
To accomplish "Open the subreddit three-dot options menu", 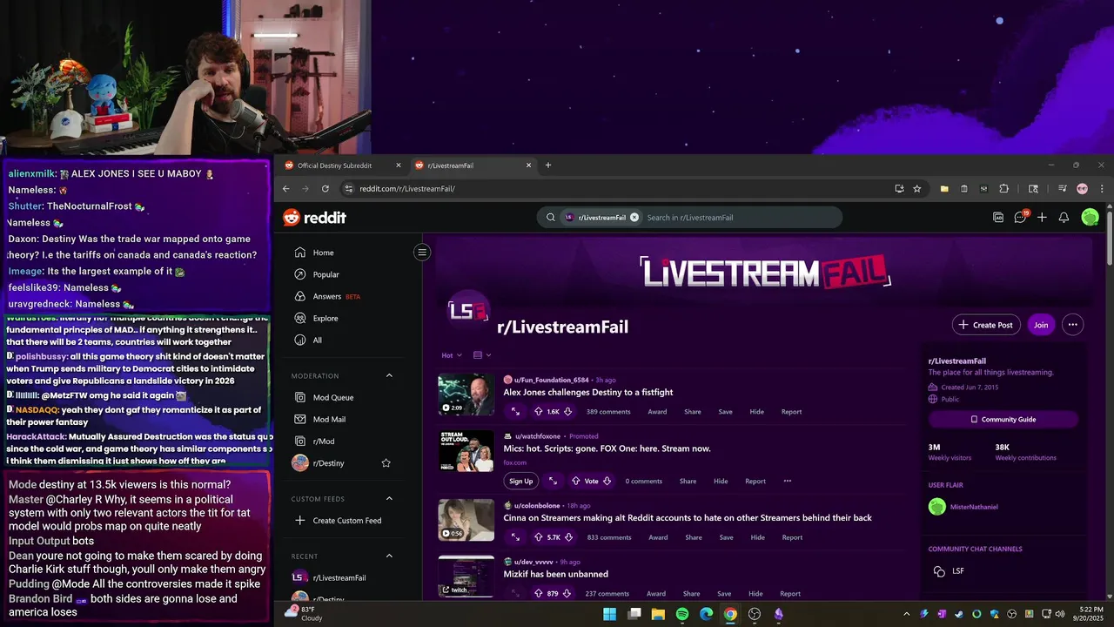I will (x=1072, y=325).
